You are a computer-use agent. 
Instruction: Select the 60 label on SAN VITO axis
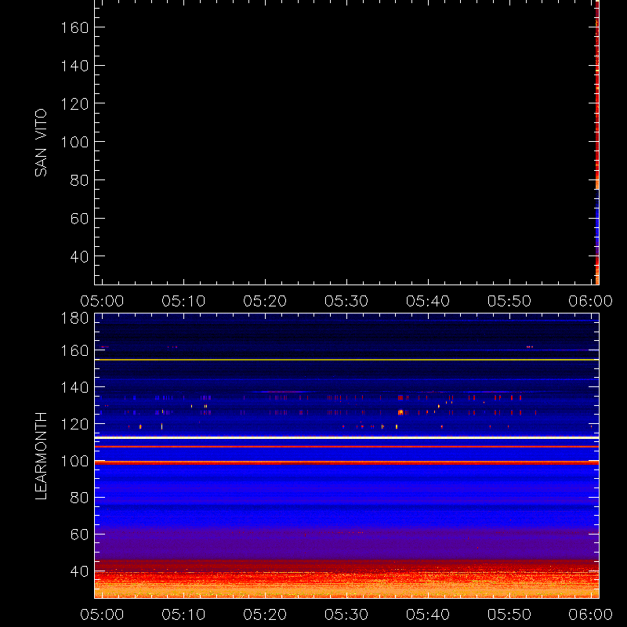(x=79, y=219)
